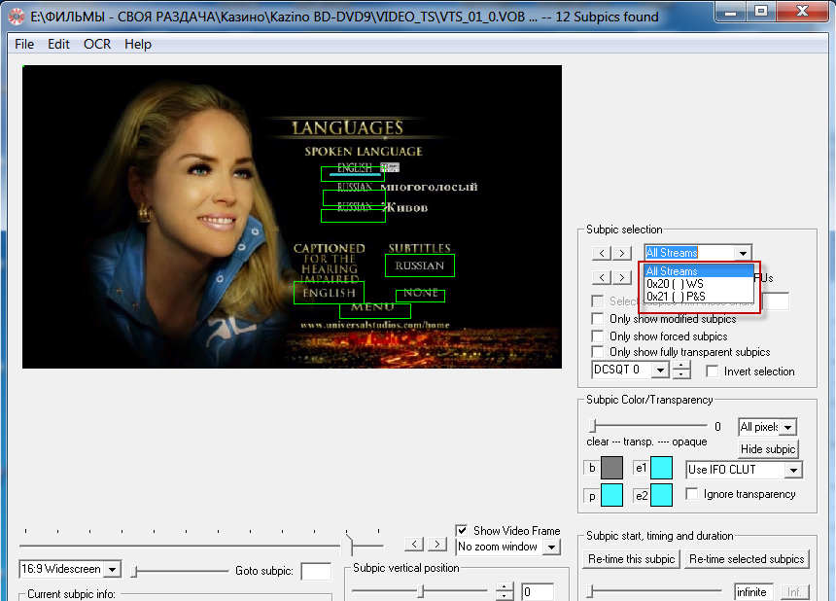Click the e2 emphasis color label button
The image size is (836, 601).
click(x=641, y=496)
